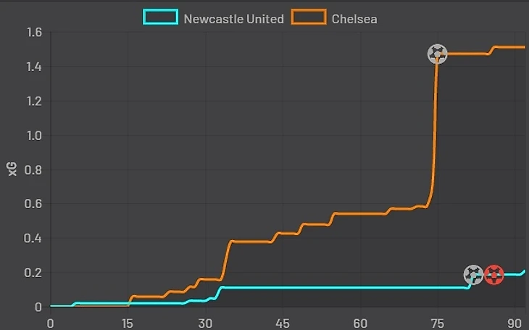Click the 90 minute x-axis label

(x=515, y=323)
